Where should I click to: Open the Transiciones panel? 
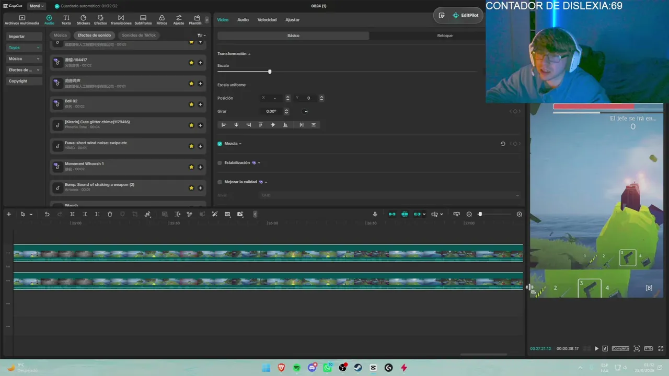point(121,20)
